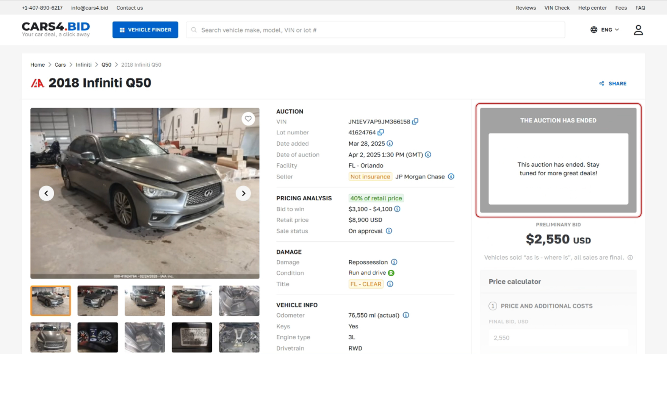Go to Home breadcrumb
The height and width of the screenshot is (394, 667).
38,65
